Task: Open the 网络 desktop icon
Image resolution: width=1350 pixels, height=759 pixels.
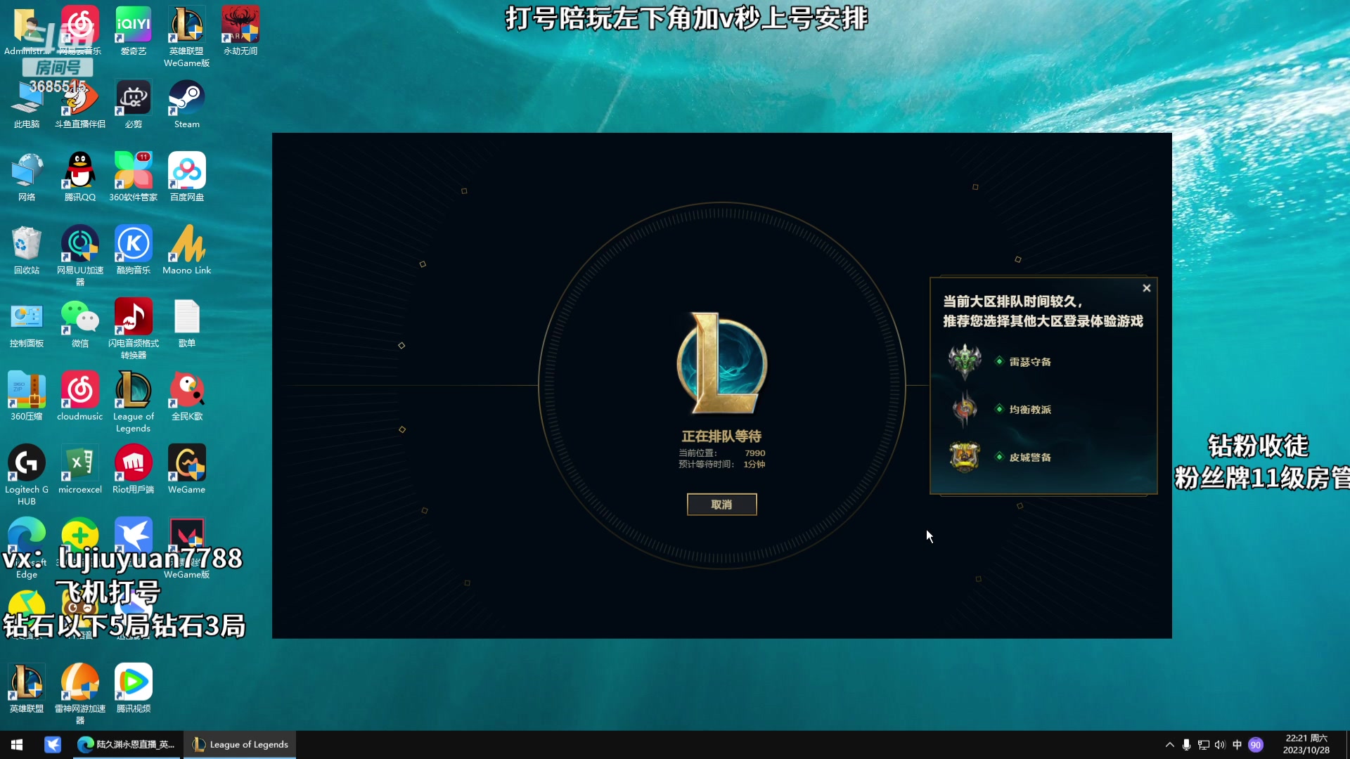Action: [27, 178]
